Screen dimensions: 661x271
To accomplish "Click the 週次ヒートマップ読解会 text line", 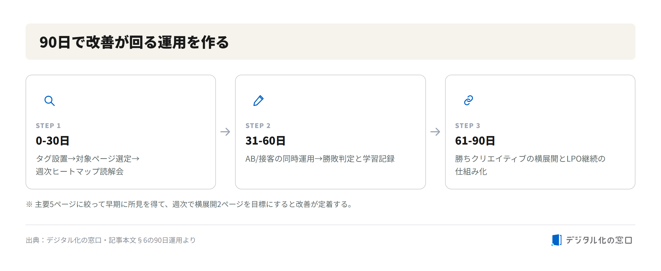I will 80,172.
